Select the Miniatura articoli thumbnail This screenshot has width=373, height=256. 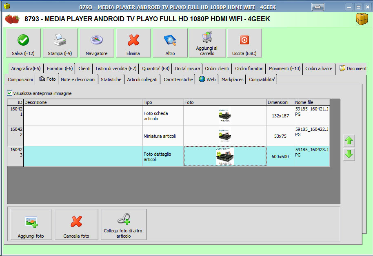tap(224, 136)
